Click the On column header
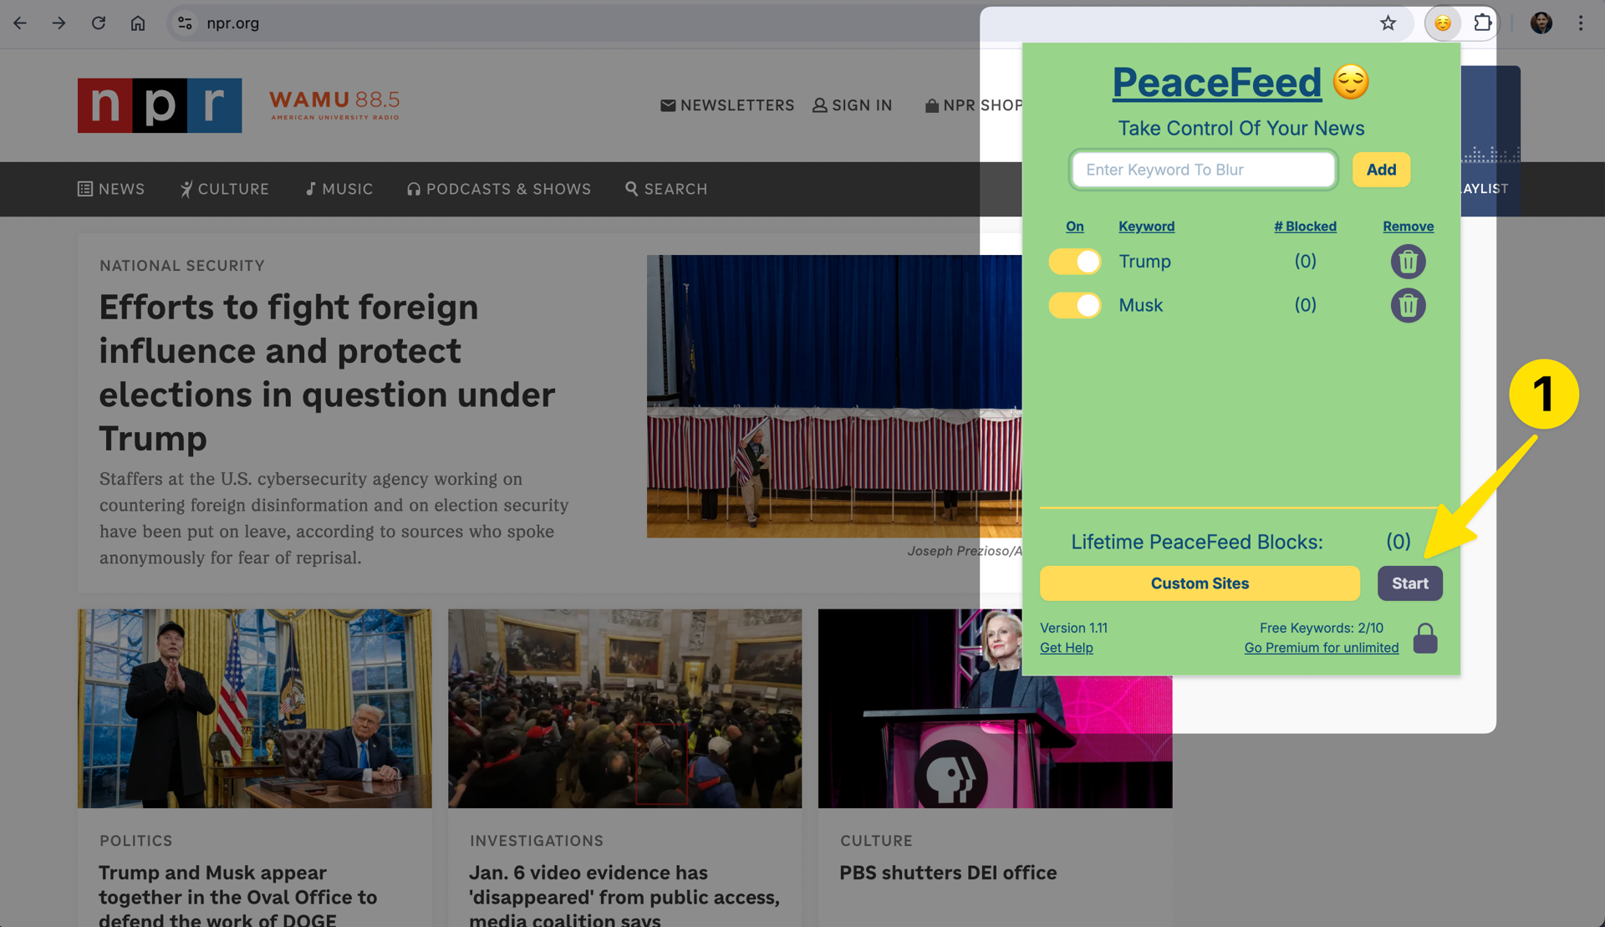Image resolution: width=1605 pixels, height=927 pixels. tap(1074, 227)
